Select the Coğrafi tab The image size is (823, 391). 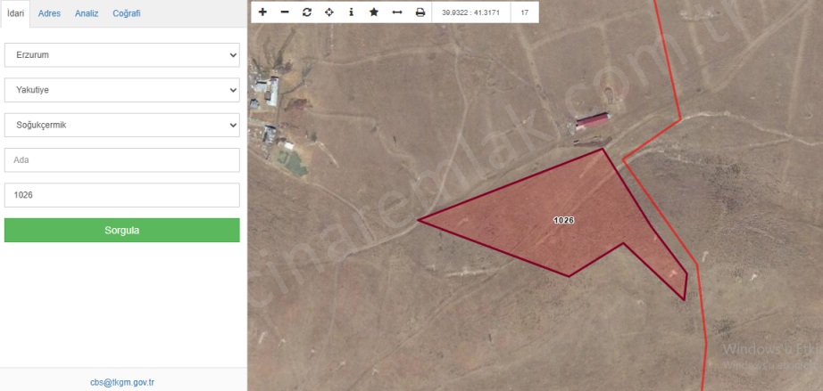tap(127, 13)
